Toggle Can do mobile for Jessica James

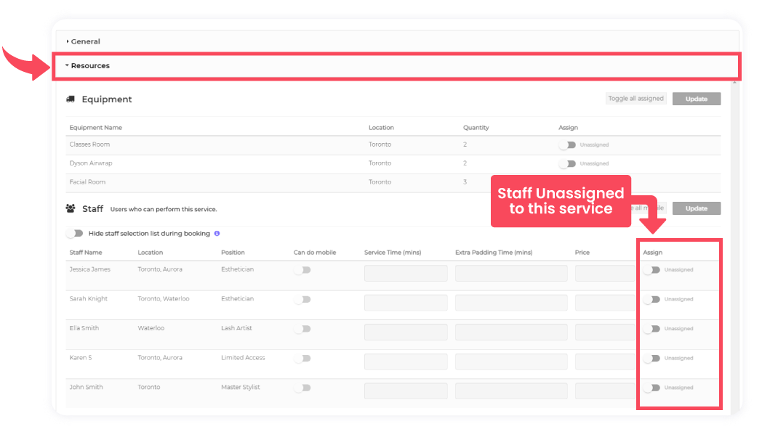click(x=302, y=270)
